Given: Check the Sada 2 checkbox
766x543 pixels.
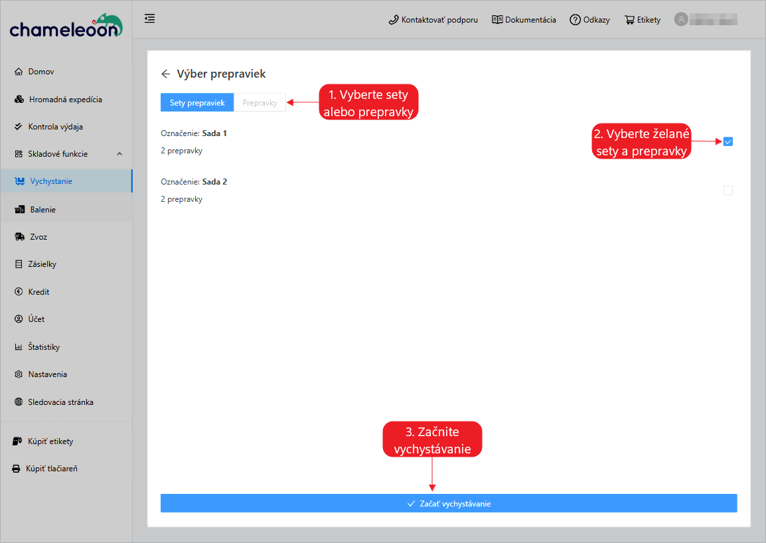Looking at the screenshot, I should click(x=728, y=191).
